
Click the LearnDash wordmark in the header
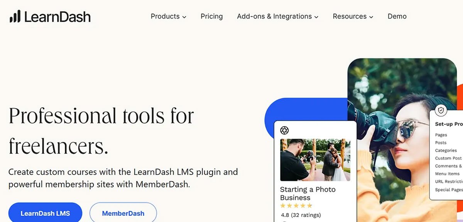[57, 17]
